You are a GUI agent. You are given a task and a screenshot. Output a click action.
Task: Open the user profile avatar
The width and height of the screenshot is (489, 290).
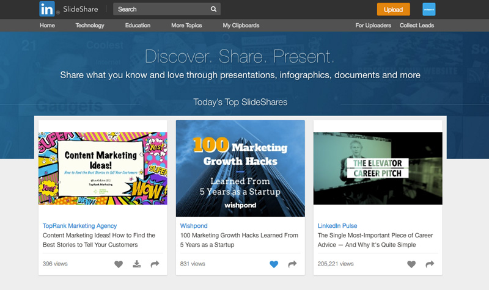pyautogui.click(x=429, y=9)
